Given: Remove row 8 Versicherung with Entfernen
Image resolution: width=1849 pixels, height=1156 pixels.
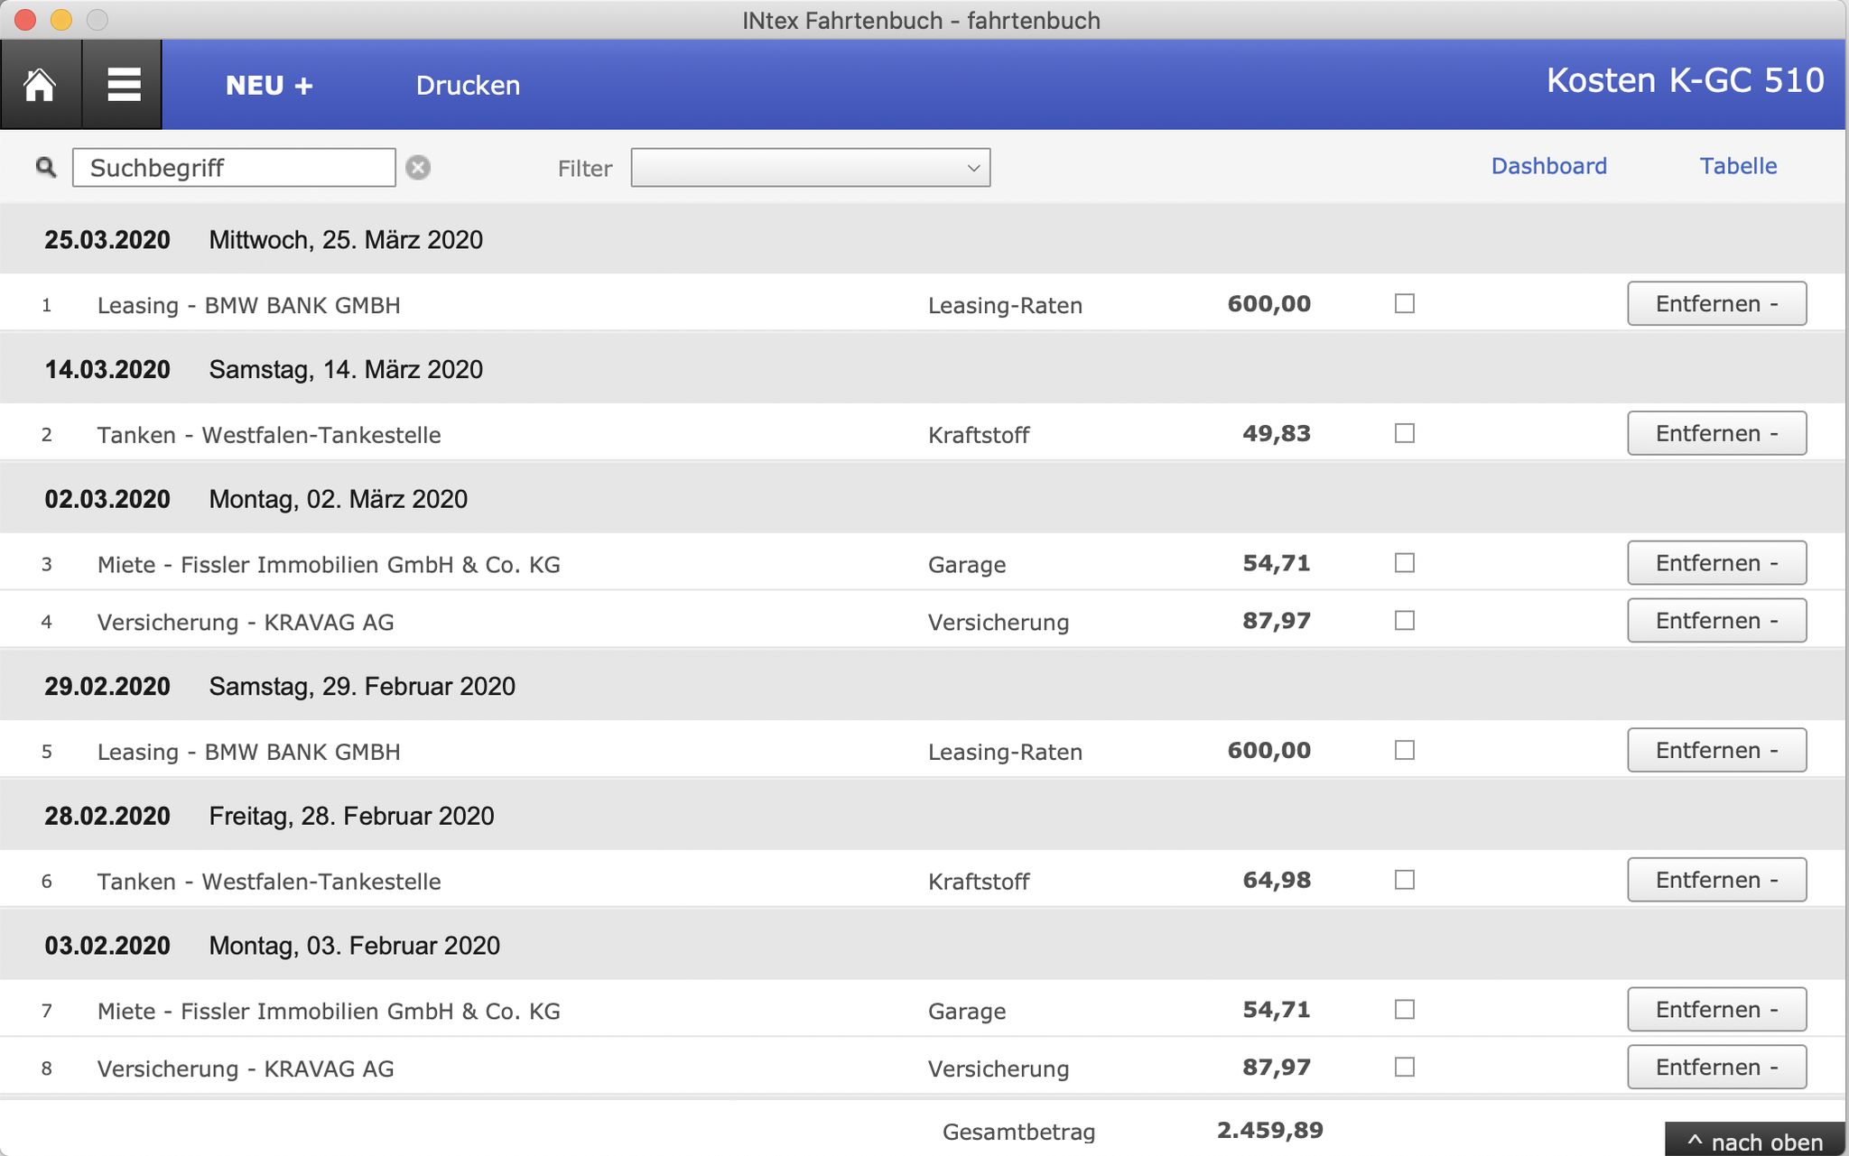Looking at the screenshot, I should [1716, 1068].
